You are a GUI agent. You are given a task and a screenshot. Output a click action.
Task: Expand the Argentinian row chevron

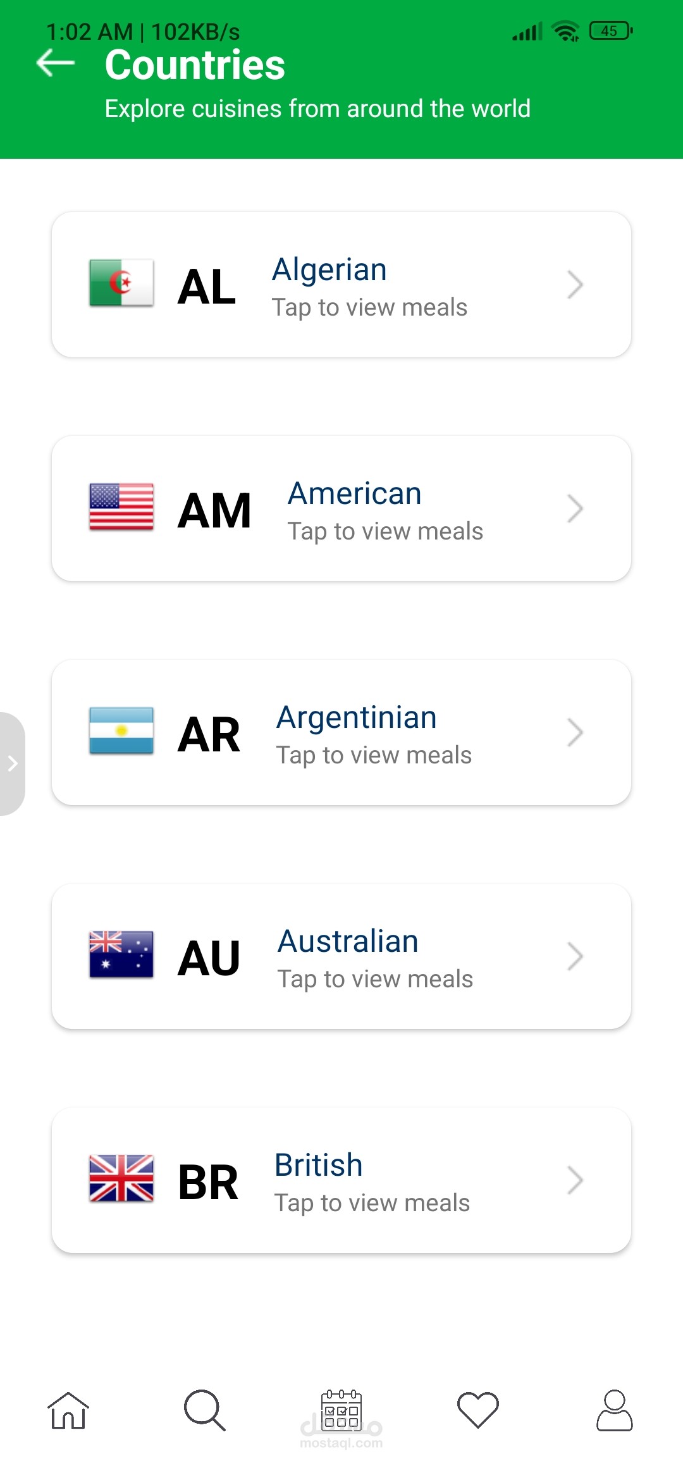pyautogui.click(x=574, y=732)
